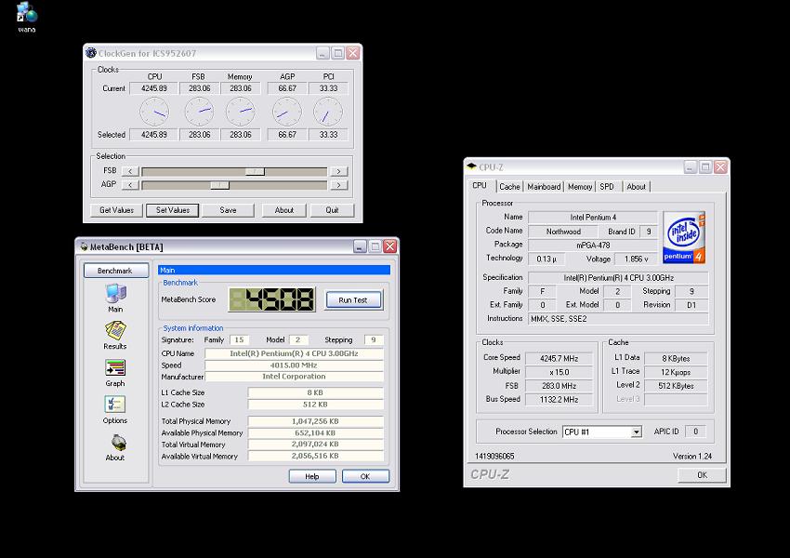Increase FSB with the right arrow

click(x=338, y=171)
